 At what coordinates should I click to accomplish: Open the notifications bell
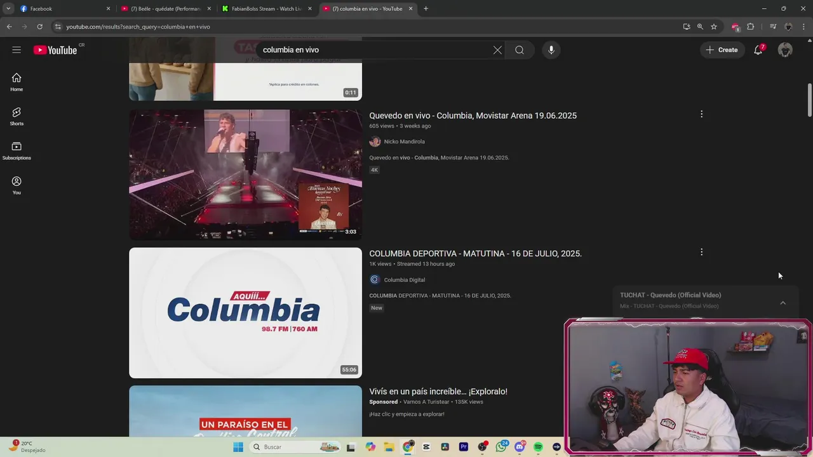pos(758,50)
